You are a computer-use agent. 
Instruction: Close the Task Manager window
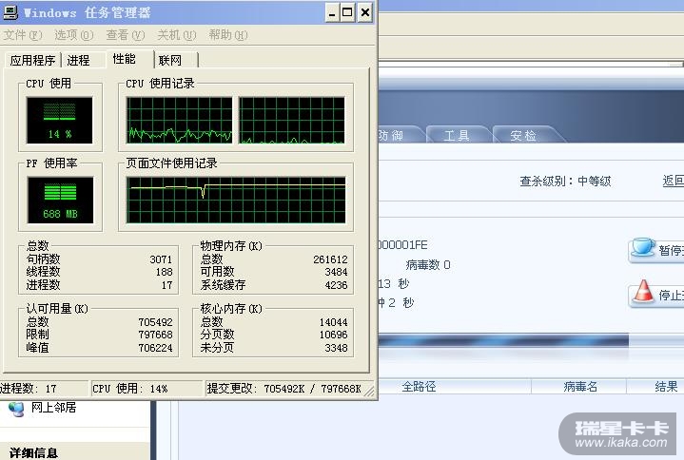click(365, 12)
